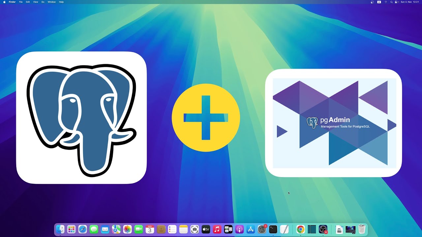Open the Apple menu
This screenshot has width=422, height=237.
click(x=4, y=2)
